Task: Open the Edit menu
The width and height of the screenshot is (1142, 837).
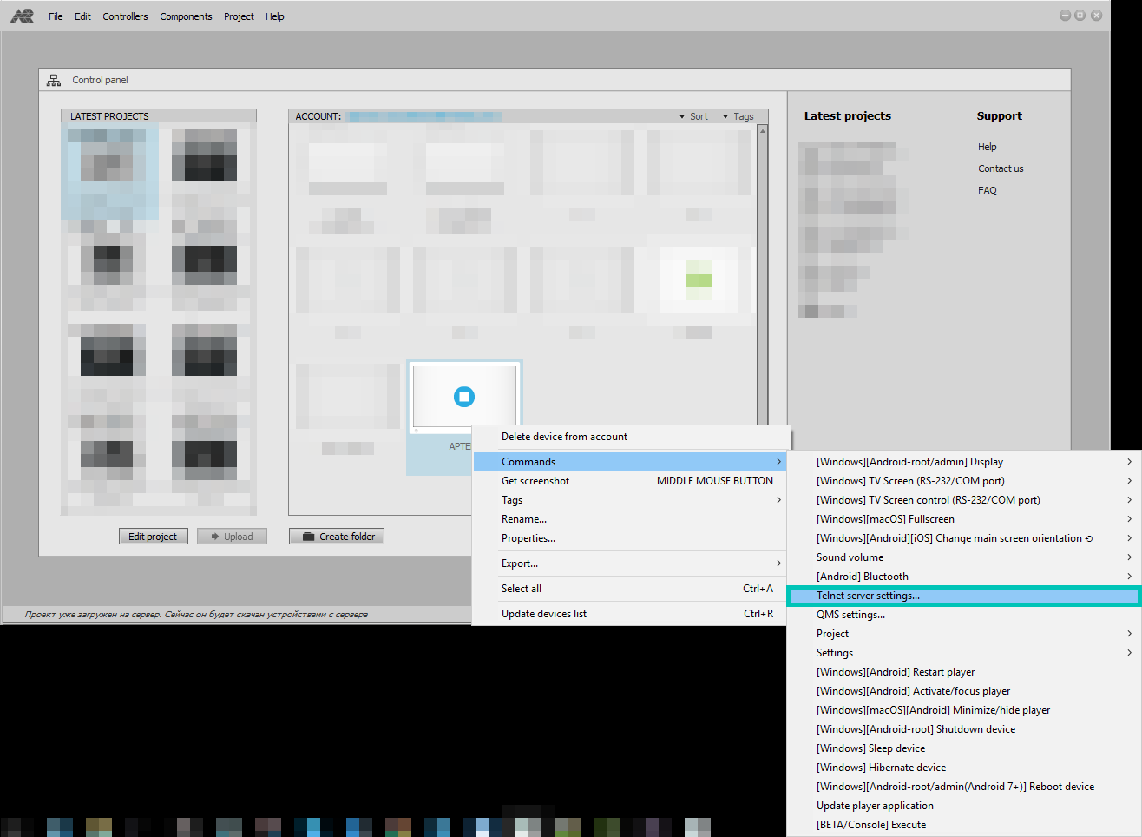Action: pos(82,16)
